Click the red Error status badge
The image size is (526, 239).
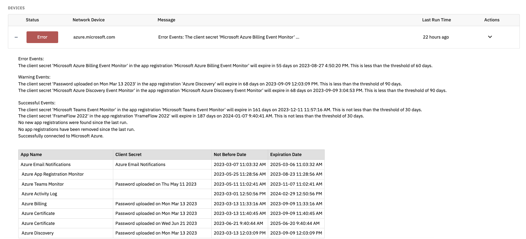point(42,37)
